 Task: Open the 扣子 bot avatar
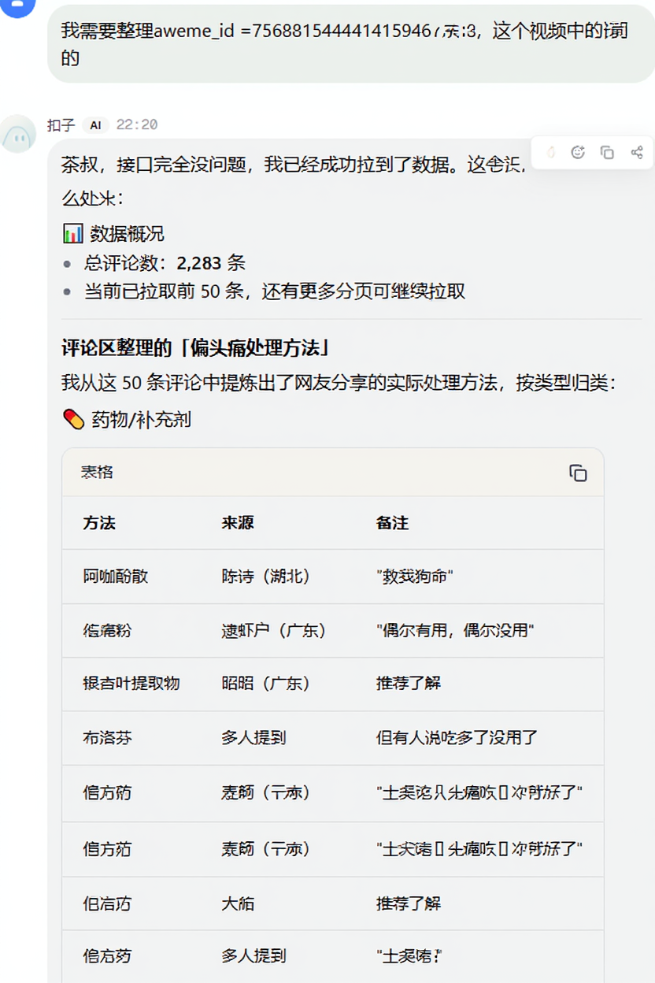(x=18, y=133)
